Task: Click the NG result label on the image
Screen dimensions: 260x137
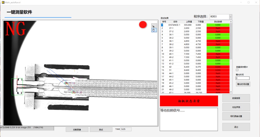Action: point(15,29)
